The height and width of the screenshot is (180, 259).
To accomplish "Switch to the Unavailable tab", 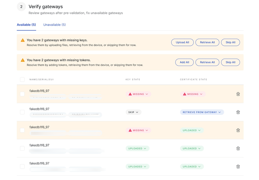I will pyautogui.click(x=54, y=25).
